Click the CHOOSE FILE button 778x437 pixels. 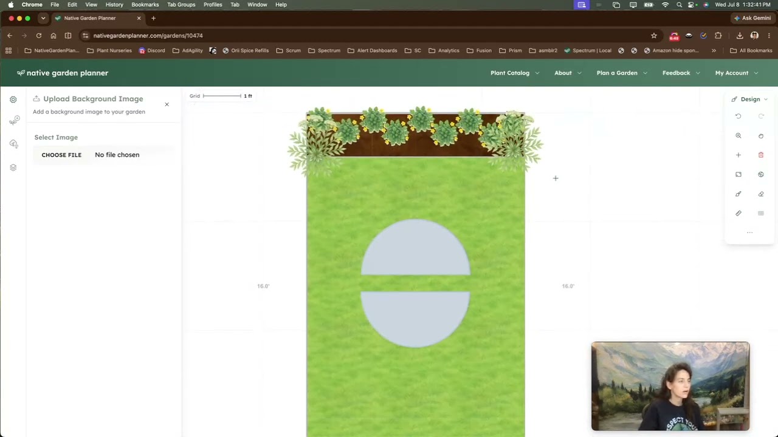click(61, 155)
